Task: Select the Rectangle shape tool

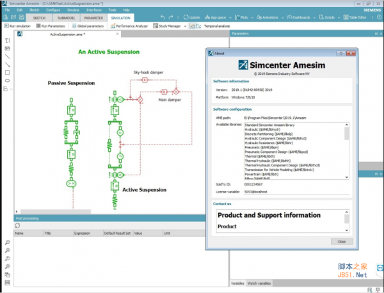Action: point(8,73)
